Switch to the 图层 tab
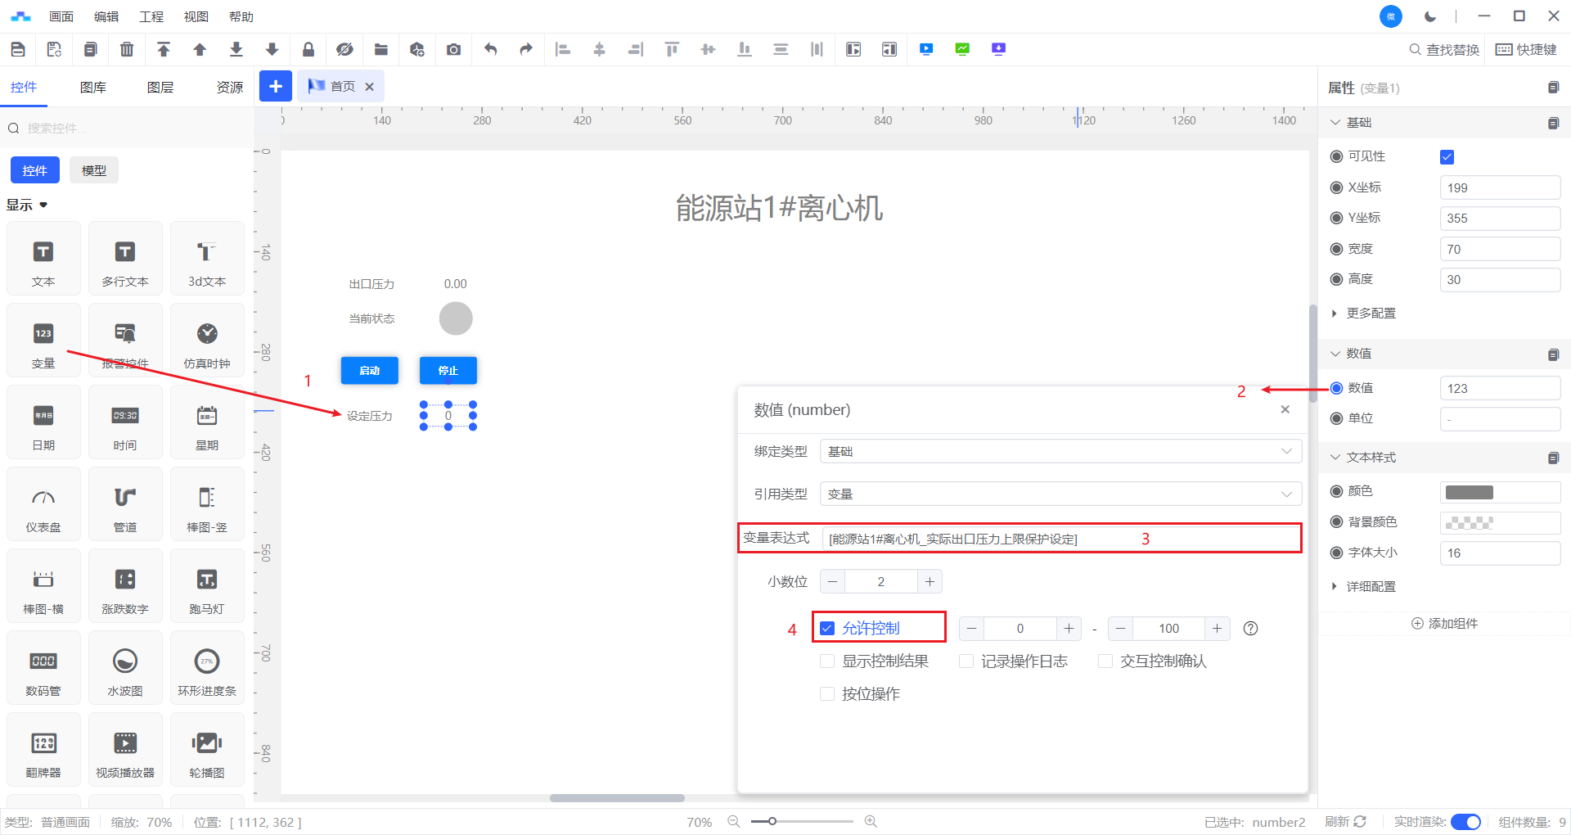1571x835 pixels. 160,88
